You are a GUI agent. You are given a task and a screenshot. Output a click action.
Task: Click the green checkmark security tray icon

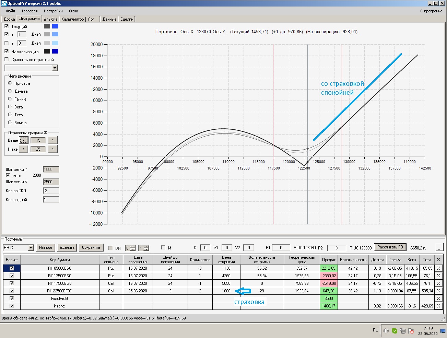pos(395,331)
